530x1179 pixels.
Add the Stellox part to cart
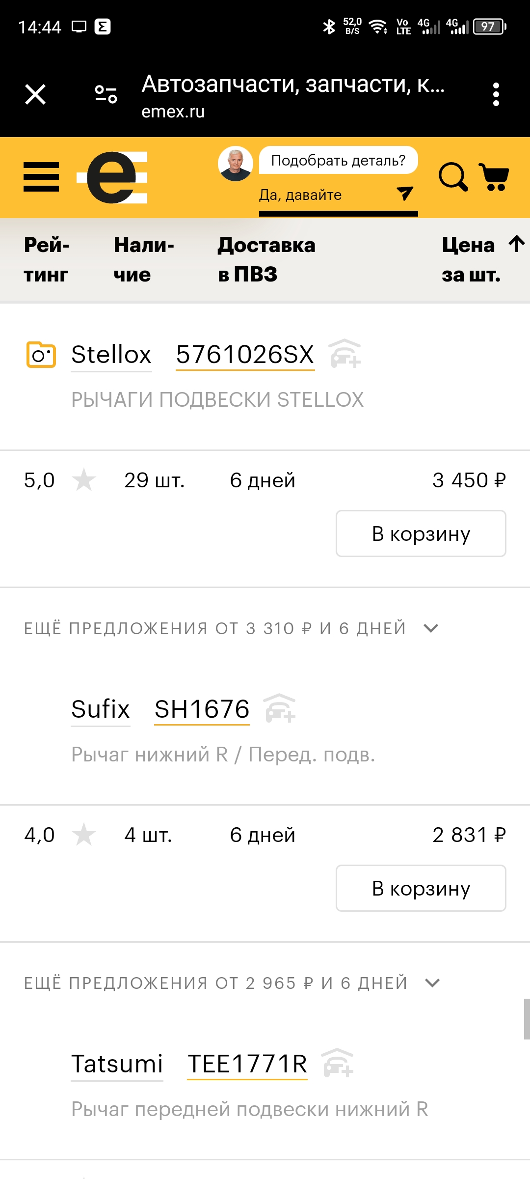click(421, 533)
